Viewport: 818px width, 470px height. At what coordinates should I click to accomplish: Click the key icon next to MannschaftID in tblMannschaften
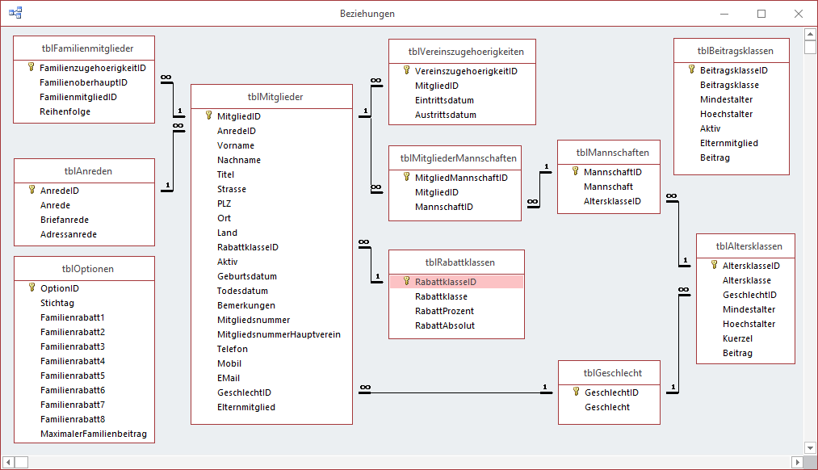pos(576,171)
